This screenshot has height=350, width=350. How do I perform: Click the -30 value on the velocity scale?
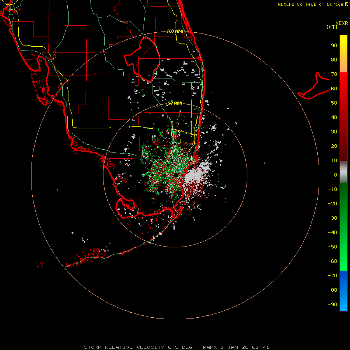(332, 218)
